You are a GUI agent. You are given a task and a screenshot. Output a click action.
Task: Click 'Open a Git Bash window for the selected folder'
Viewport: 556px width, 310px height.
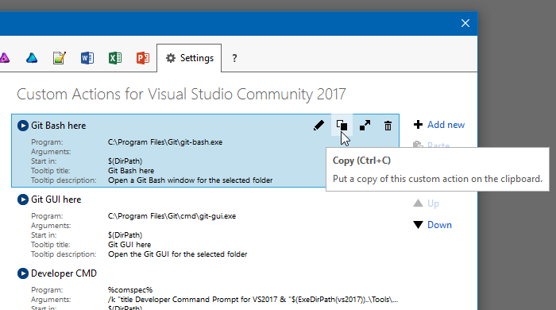[191, 180]
